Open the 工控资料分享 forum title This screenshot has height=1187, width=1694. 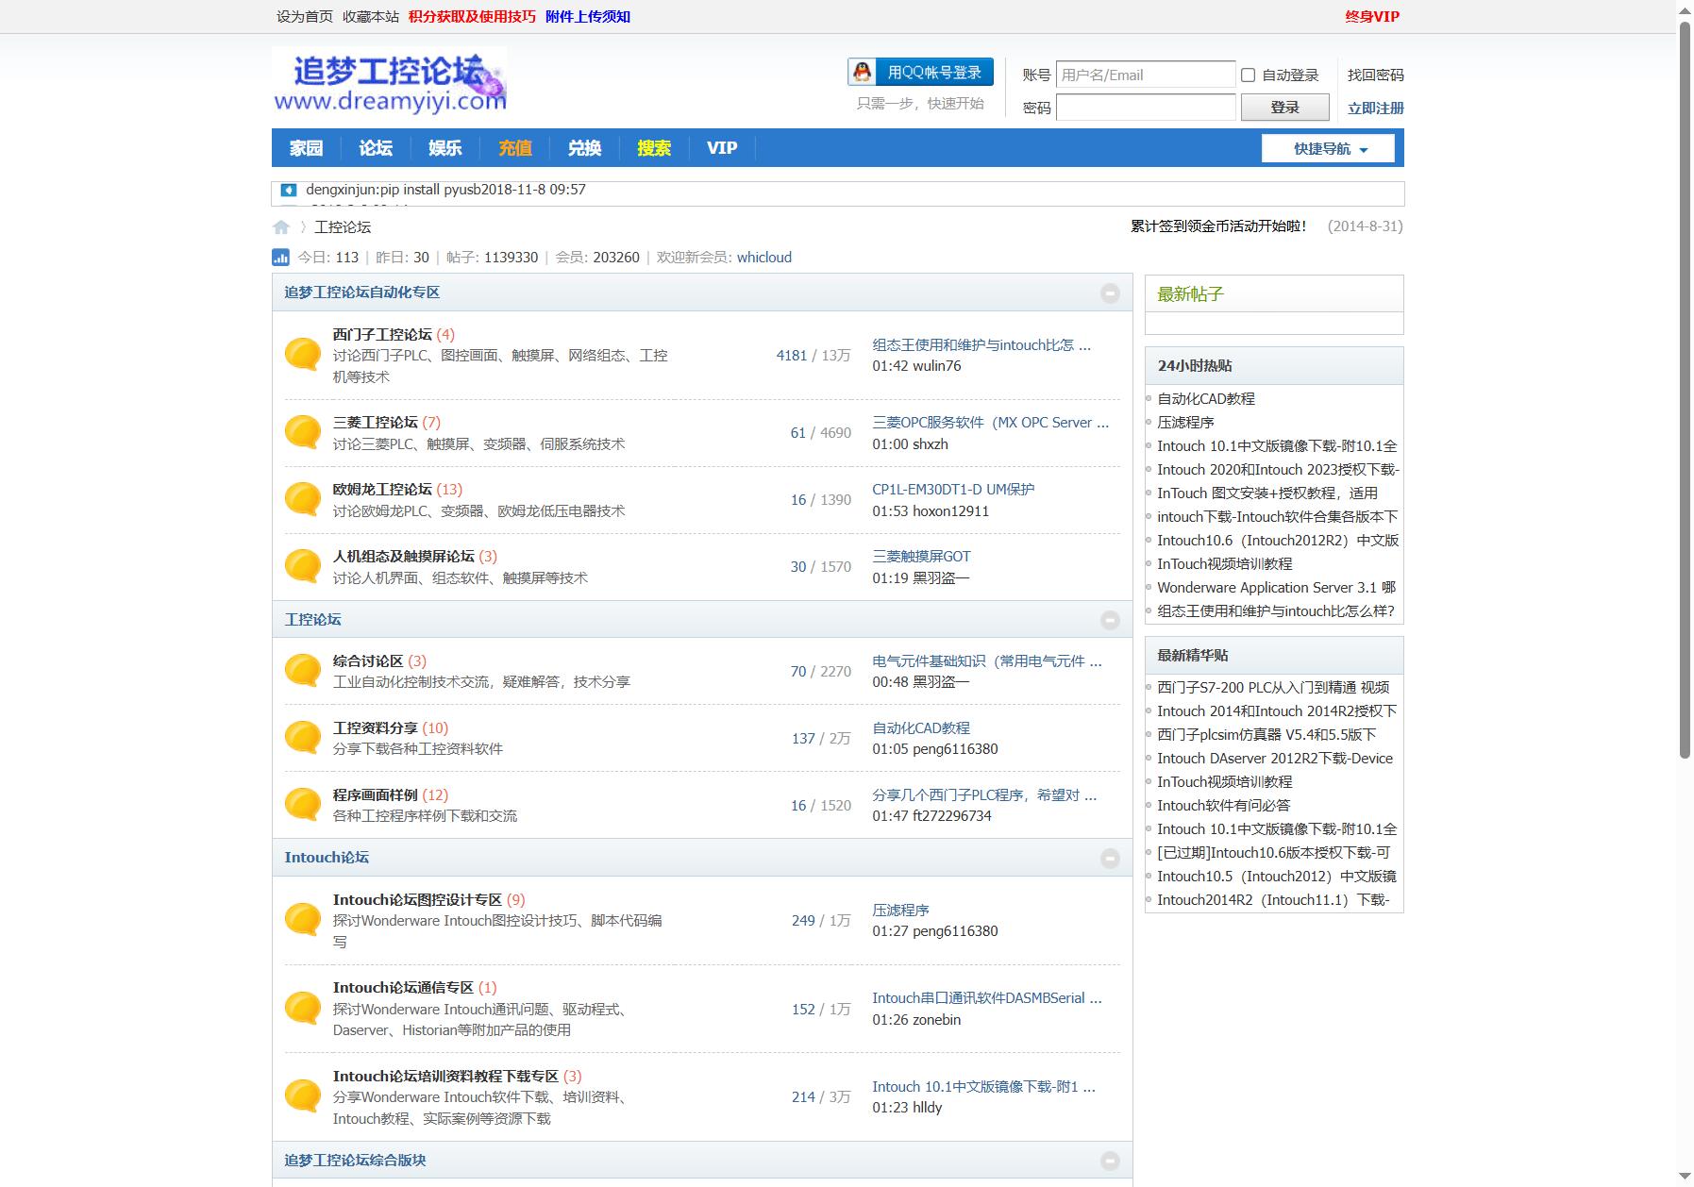[376, 727]
